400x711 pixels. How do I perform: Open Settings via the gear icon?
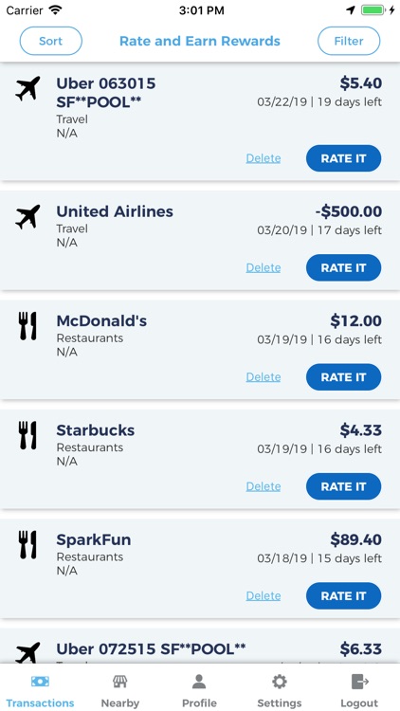(x=279, y=681)
